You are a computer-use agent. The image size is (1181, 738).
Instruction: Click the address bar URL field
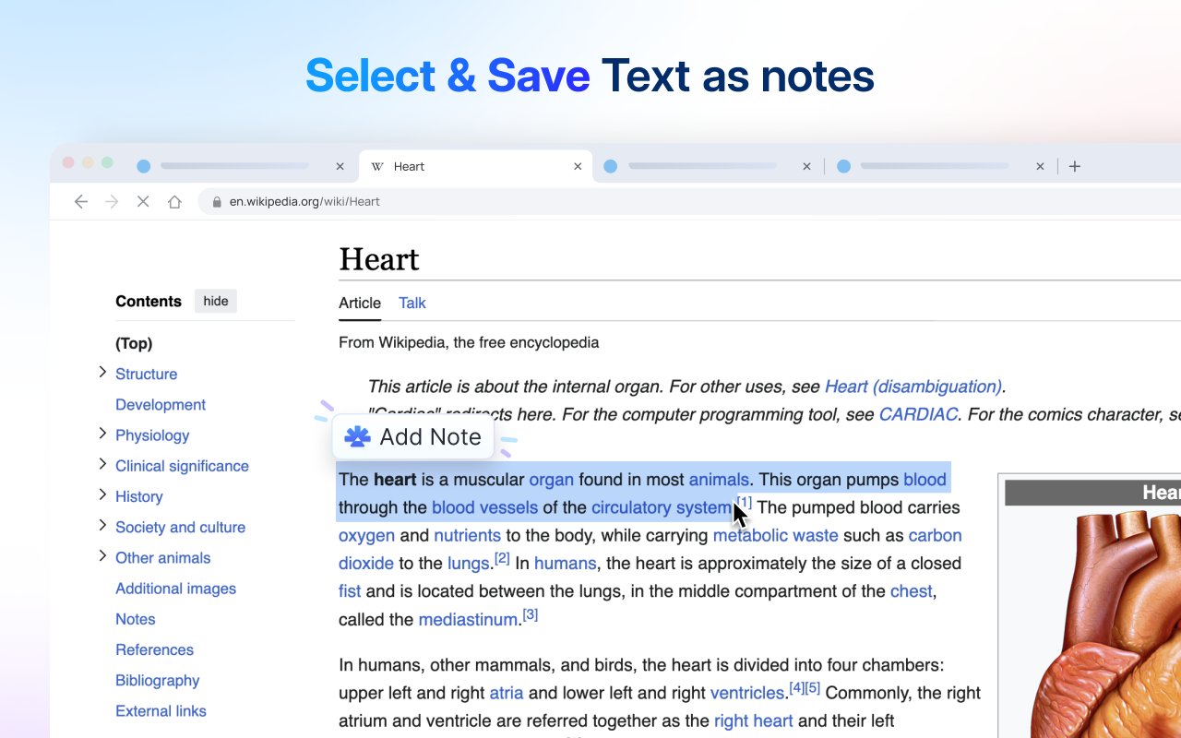tap(688, 202)
